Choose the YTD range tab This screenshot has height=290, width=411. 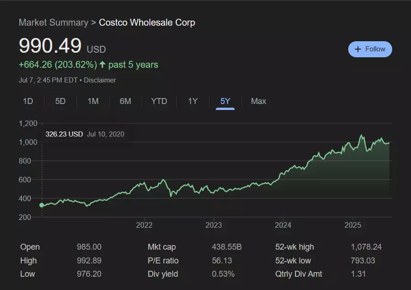point(159,101)
